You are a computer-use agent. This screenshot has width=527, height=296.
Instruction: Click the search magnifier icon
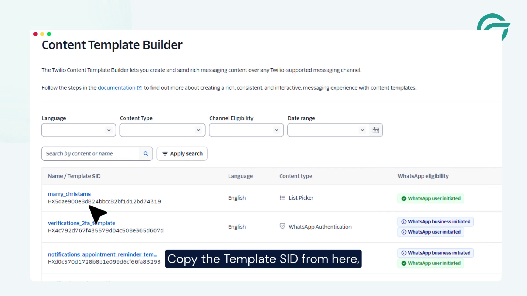pos(145,153)
